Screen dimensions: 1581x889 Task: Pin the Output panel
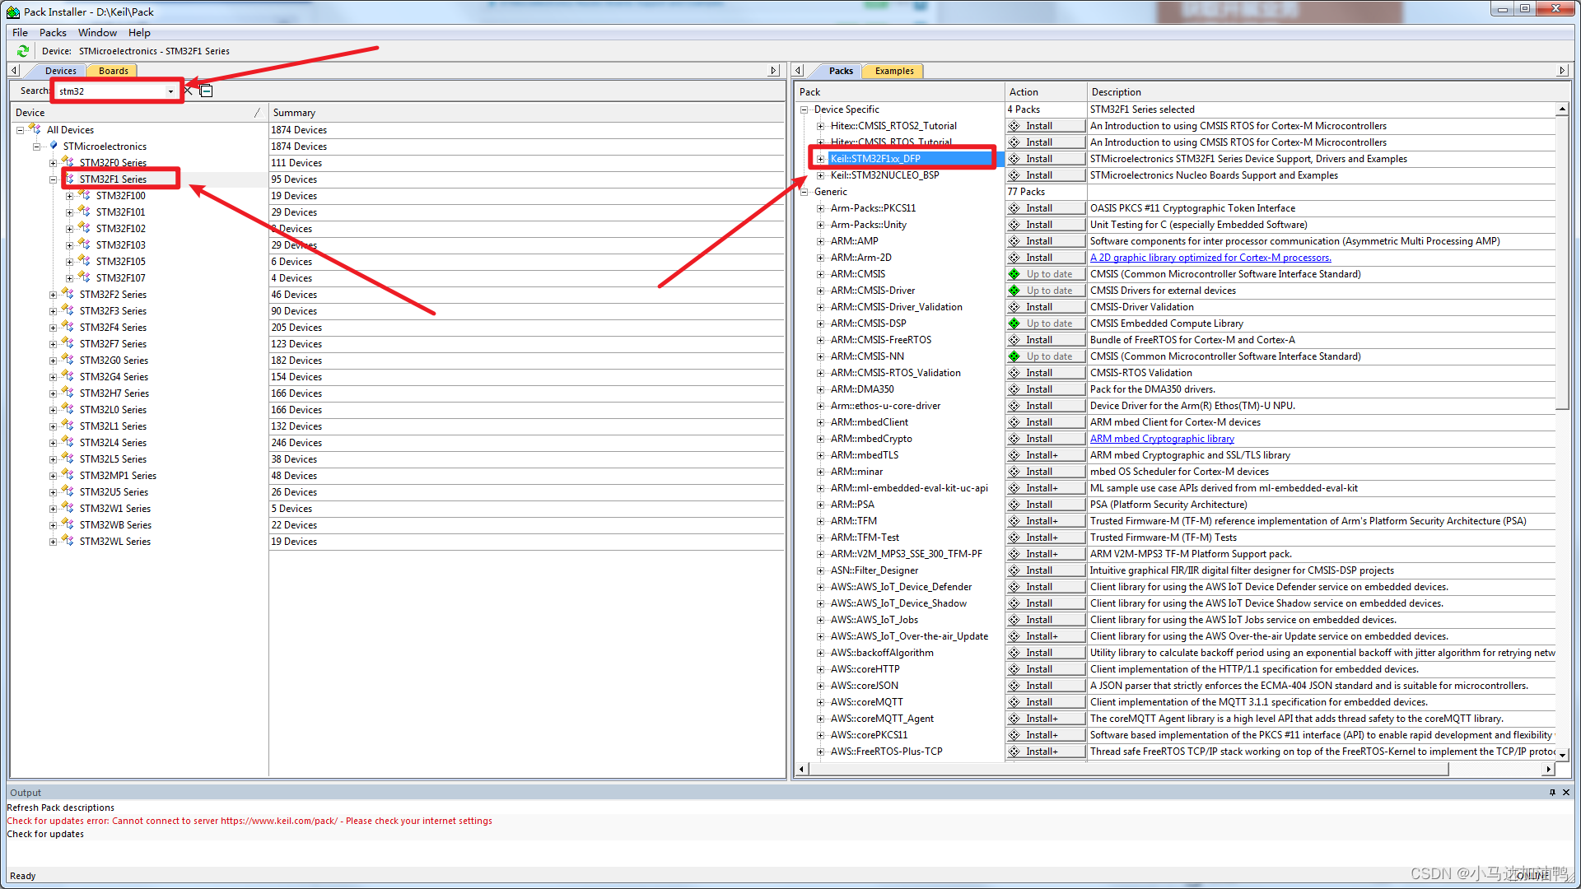(1552, 793)
